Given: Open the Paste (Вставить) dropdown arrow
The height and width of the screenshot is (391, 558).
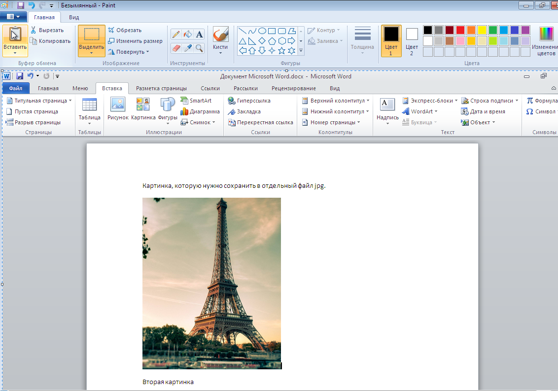Looking at the screenshot, I should click(15, 53).
